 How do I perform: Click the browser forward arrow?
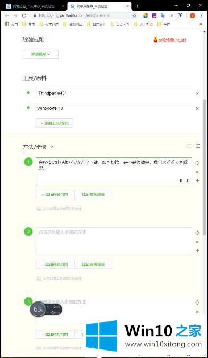(15, 15)
